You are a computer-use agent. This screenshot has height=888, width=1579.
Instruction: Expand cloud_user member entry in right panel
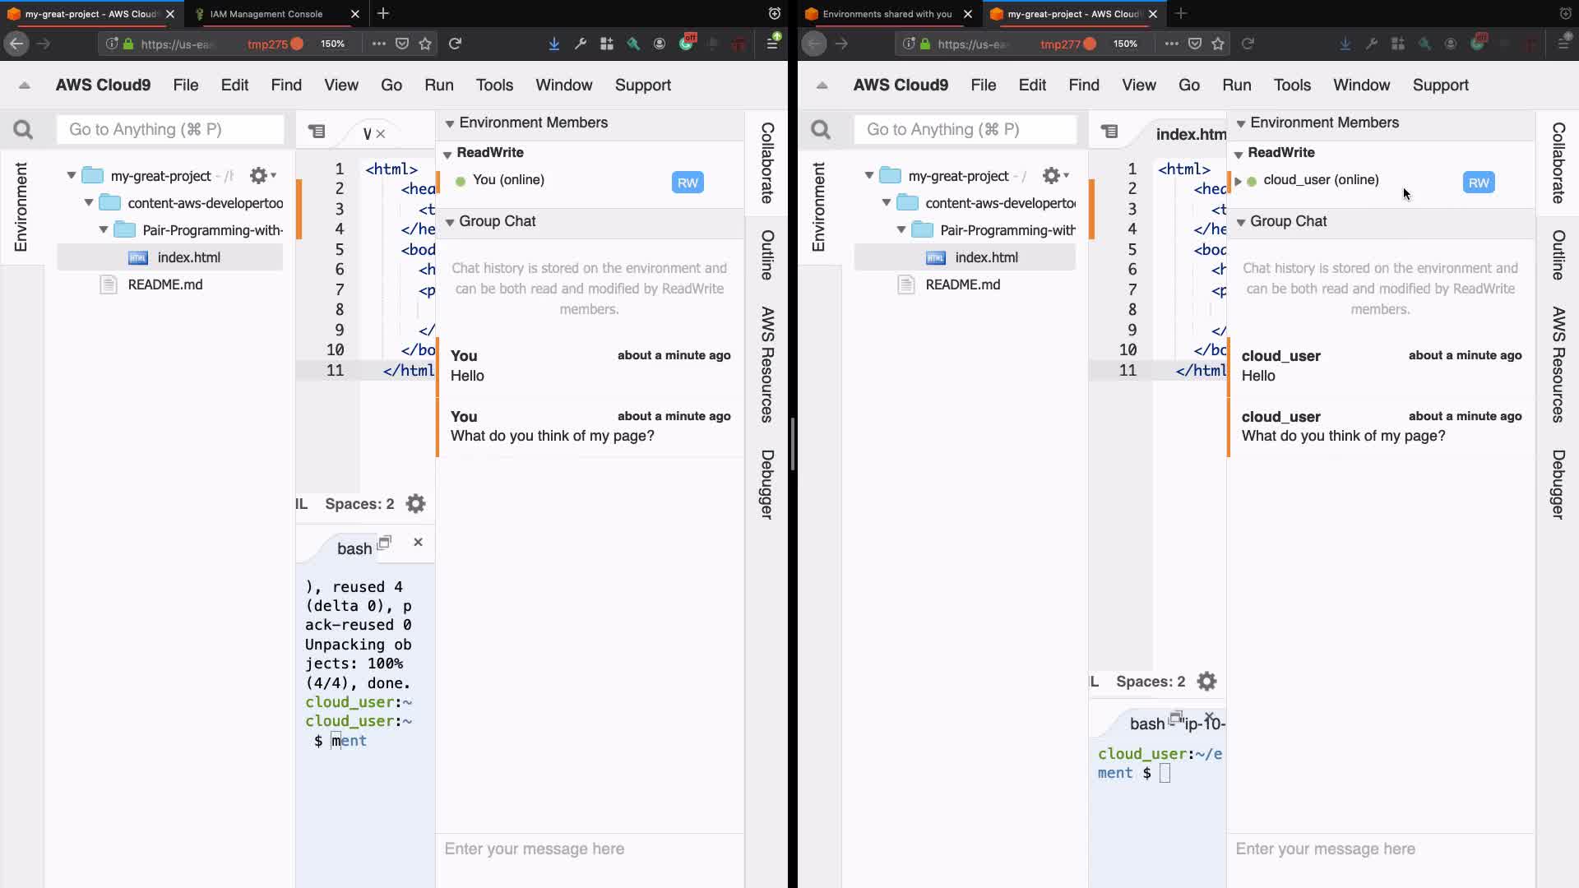[1238, 181]
